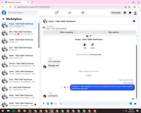The height and width of the screenshot is (113, 141).
Task: Open the Friends icon in top navigation
Action: point(70,13)
